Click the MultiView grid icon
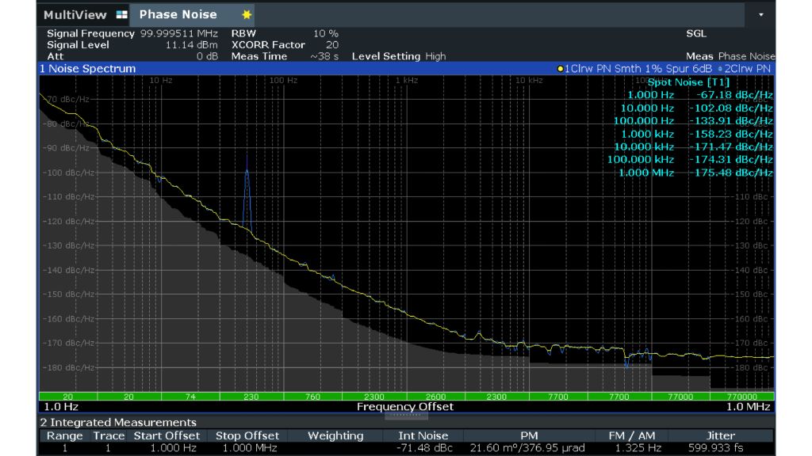The height and width of the screenshot is (456, 812). [121, 15]
